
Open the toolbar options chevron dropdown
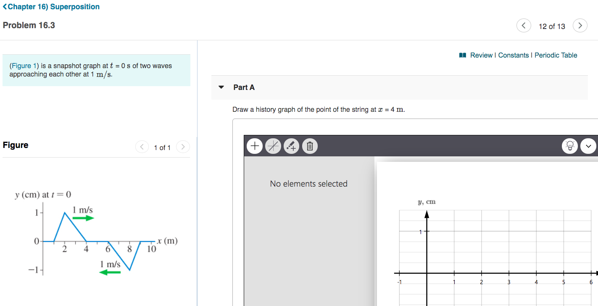(x=588, y=146)
